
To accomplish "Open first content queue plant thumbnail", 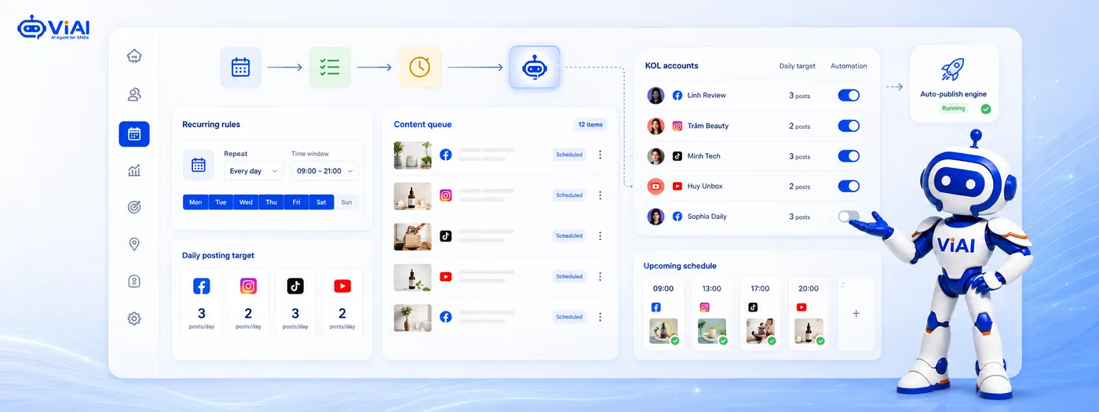I will [412, 155].
